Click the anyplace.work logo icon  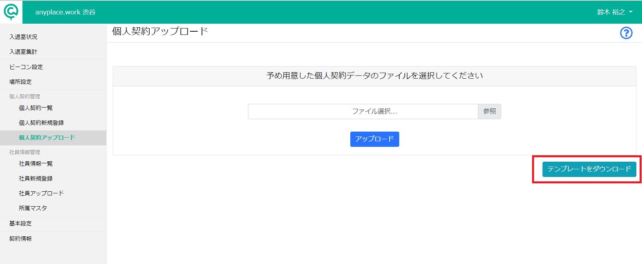[x=11, y=12]
